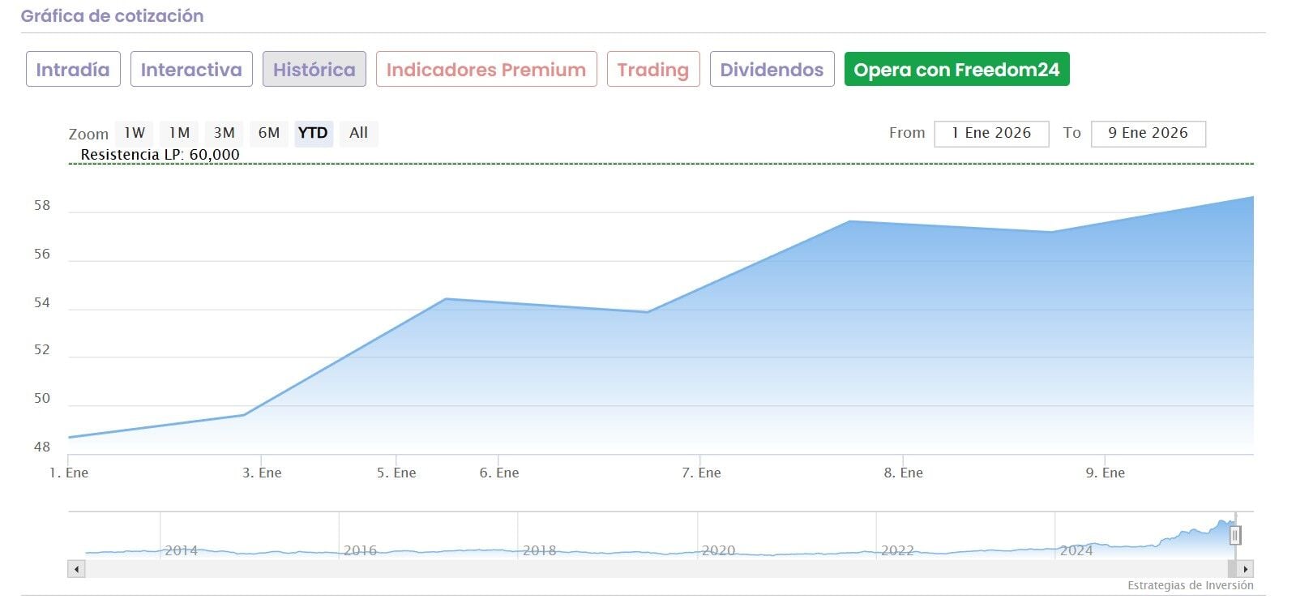
Task: Click the navigator scrollbar track
Action: point(648,569)
